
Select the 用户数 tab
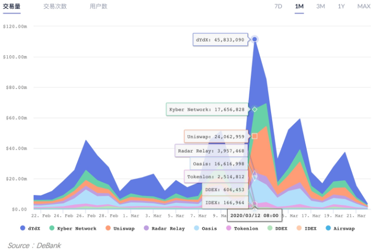[x=98, y=6]
